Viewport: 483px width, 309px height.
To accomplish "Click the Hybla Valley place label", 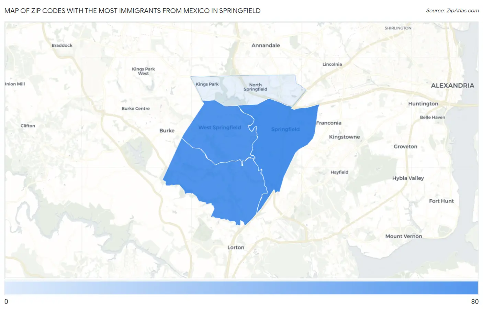I will pos(408,178).
